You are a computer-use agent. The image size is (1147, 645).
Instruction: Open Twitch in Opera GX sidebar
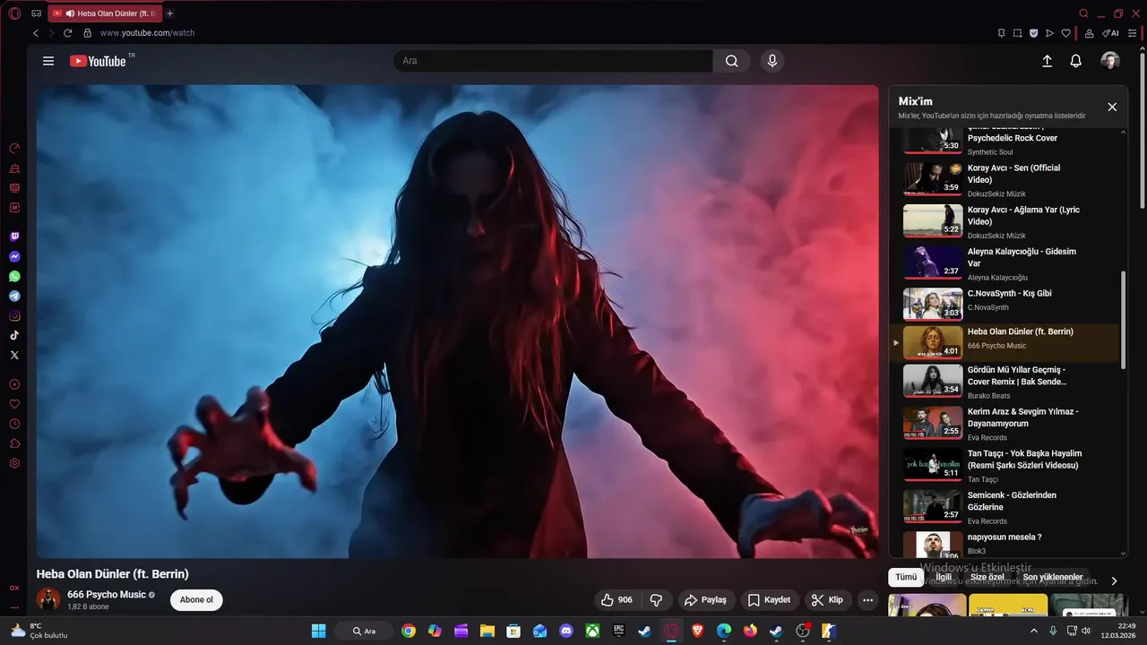14,236
